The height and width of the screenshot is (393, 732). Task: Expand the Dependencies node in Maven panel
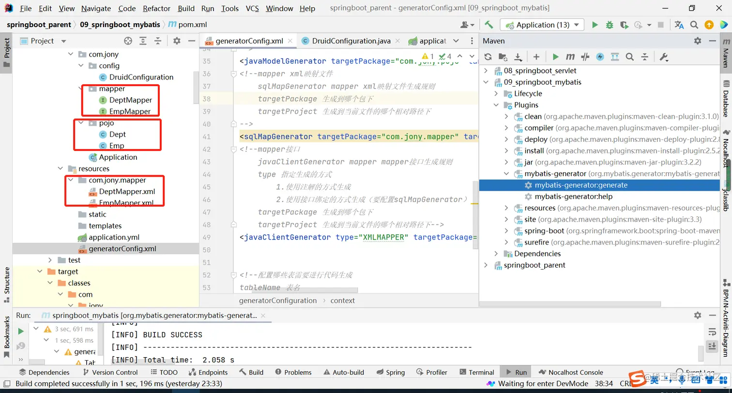pos(496,254)
